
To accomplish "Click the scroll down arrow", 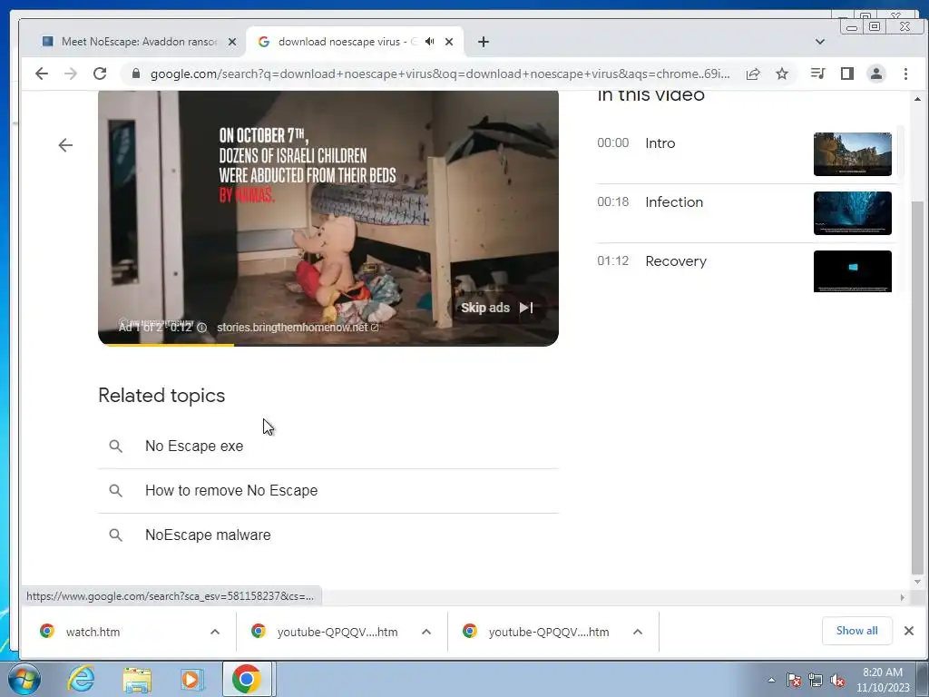I will 917,582.
